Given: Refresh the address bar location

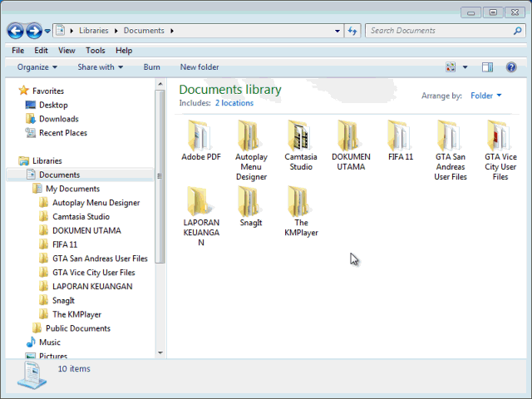Looking at the screenshot, I should 352,31.
